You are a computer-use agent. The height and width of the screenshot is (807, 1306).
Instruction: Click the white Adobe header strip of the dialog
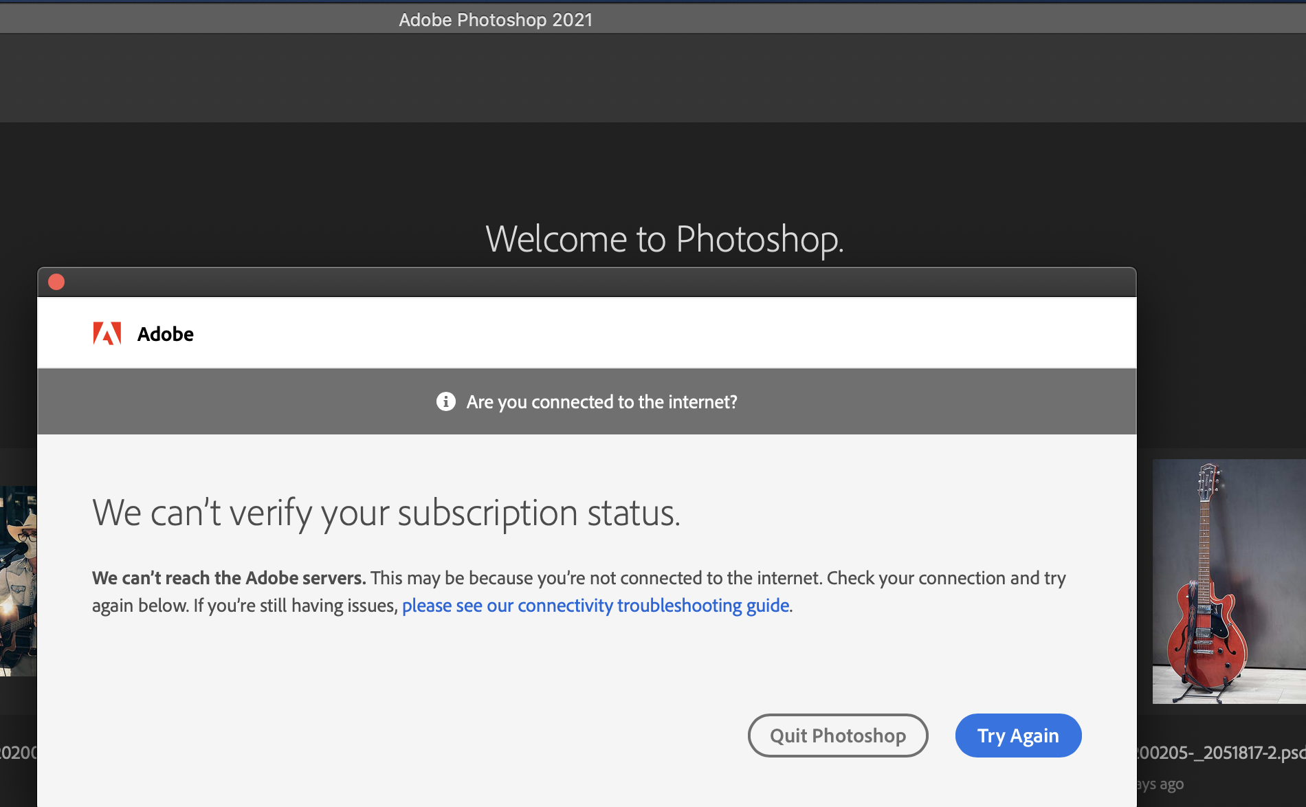click(x=619, y=333)
